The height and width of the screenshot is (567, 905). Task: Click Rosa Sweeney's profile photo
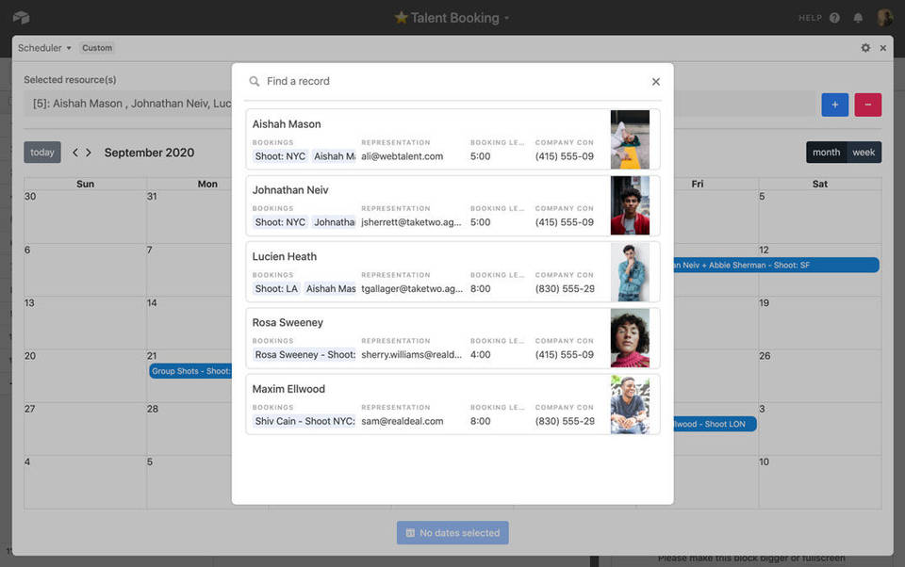coord(630,338)
